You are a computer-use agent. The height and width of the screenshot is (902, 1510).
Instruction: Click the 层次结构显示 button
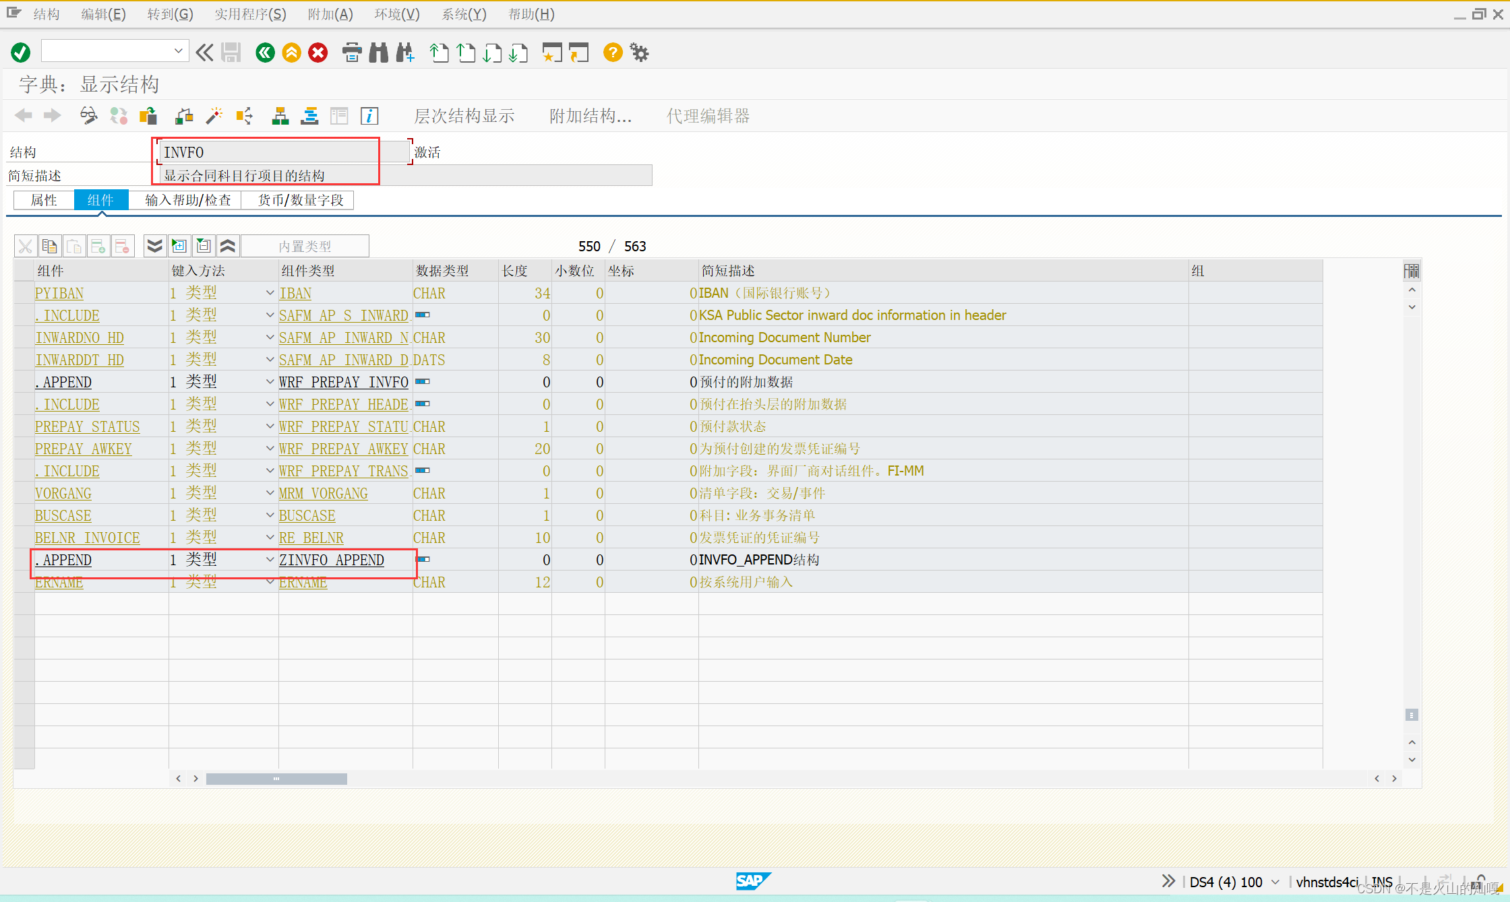point(464,116)
